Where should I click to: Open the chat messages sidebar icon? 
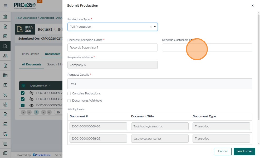5,36
